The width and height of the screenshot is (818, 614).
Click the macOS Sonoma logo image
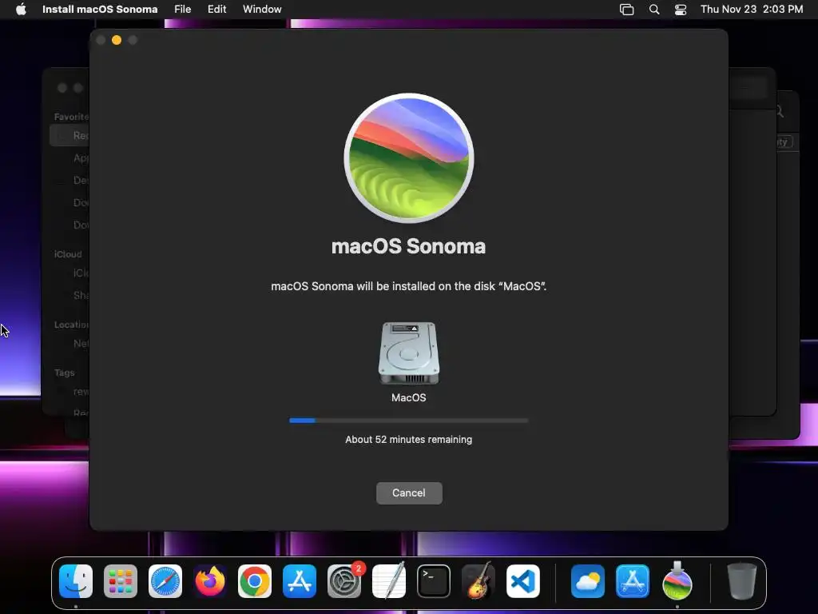click(x=409, y=158)
